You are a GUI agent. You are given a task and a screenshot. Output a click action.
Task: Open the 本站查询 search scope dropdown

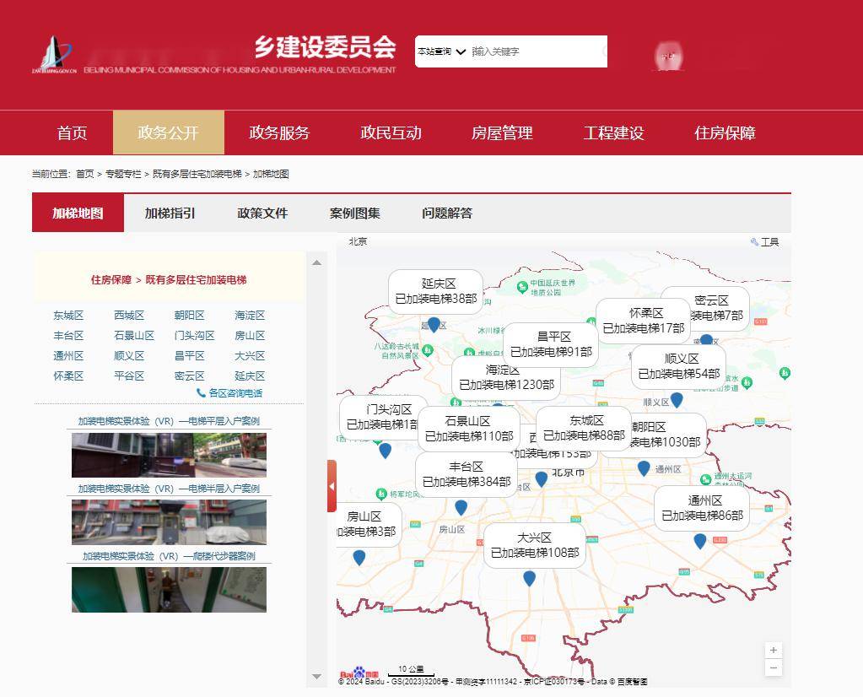(440, 51)
